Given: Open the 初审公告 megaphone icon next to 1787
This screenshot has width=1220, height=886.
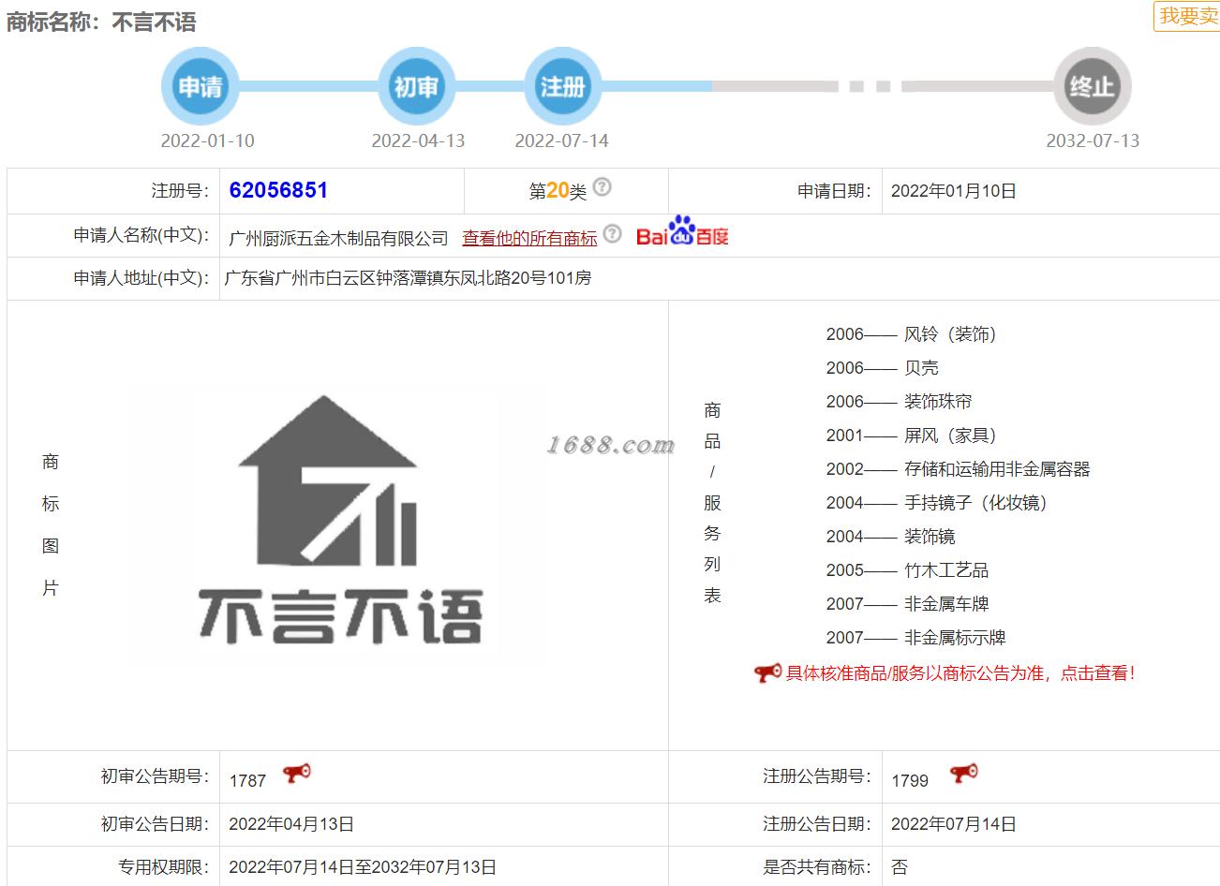Looking at the screenshot, I should pos(297,774).
